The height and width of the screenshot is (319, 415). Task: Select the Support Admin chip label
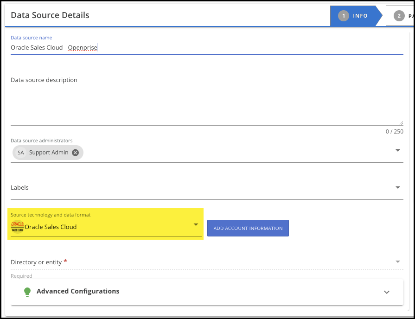pyautogui.click(x=49, y=153)
